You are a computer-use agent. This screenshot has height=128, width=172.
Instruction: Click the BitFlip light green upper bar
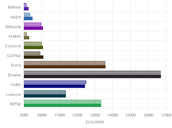62,101
